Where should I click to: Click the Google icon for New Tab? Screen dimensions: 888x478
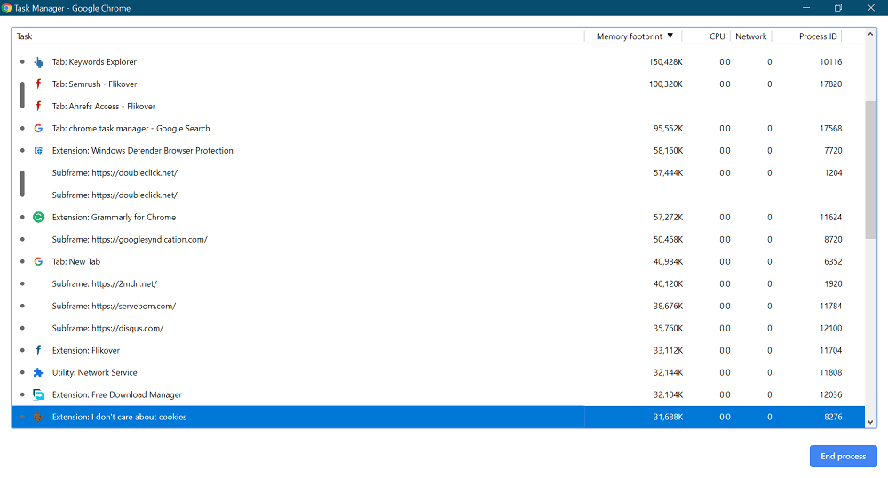click(38, 261)
